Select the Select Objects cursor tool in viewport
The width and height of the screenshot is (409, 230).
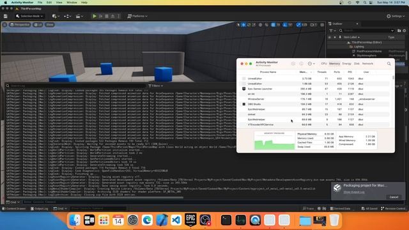coord(238,25)
